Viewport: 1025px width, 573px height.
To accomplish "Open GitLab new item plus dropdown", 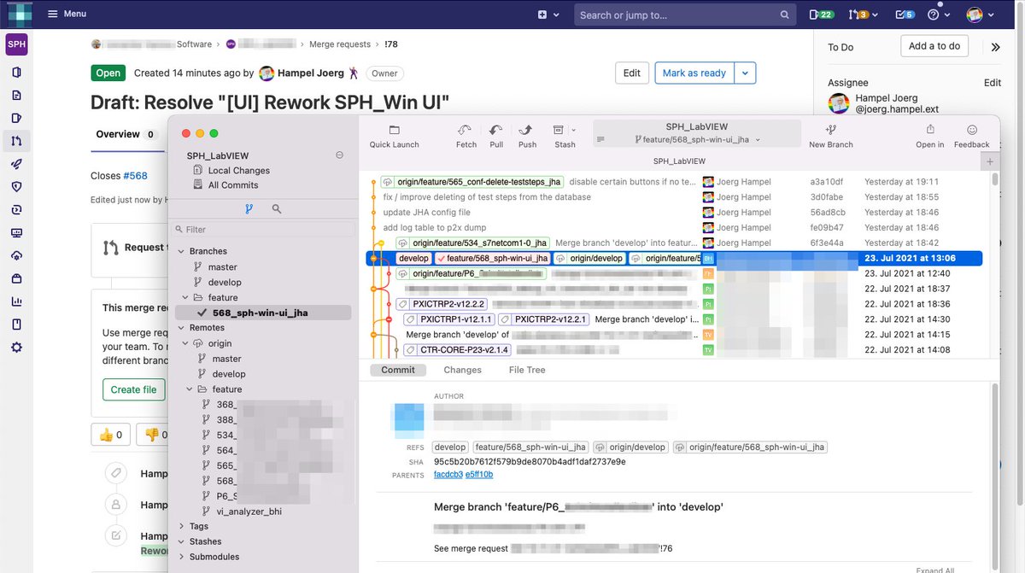I will (x=548, y=15).
